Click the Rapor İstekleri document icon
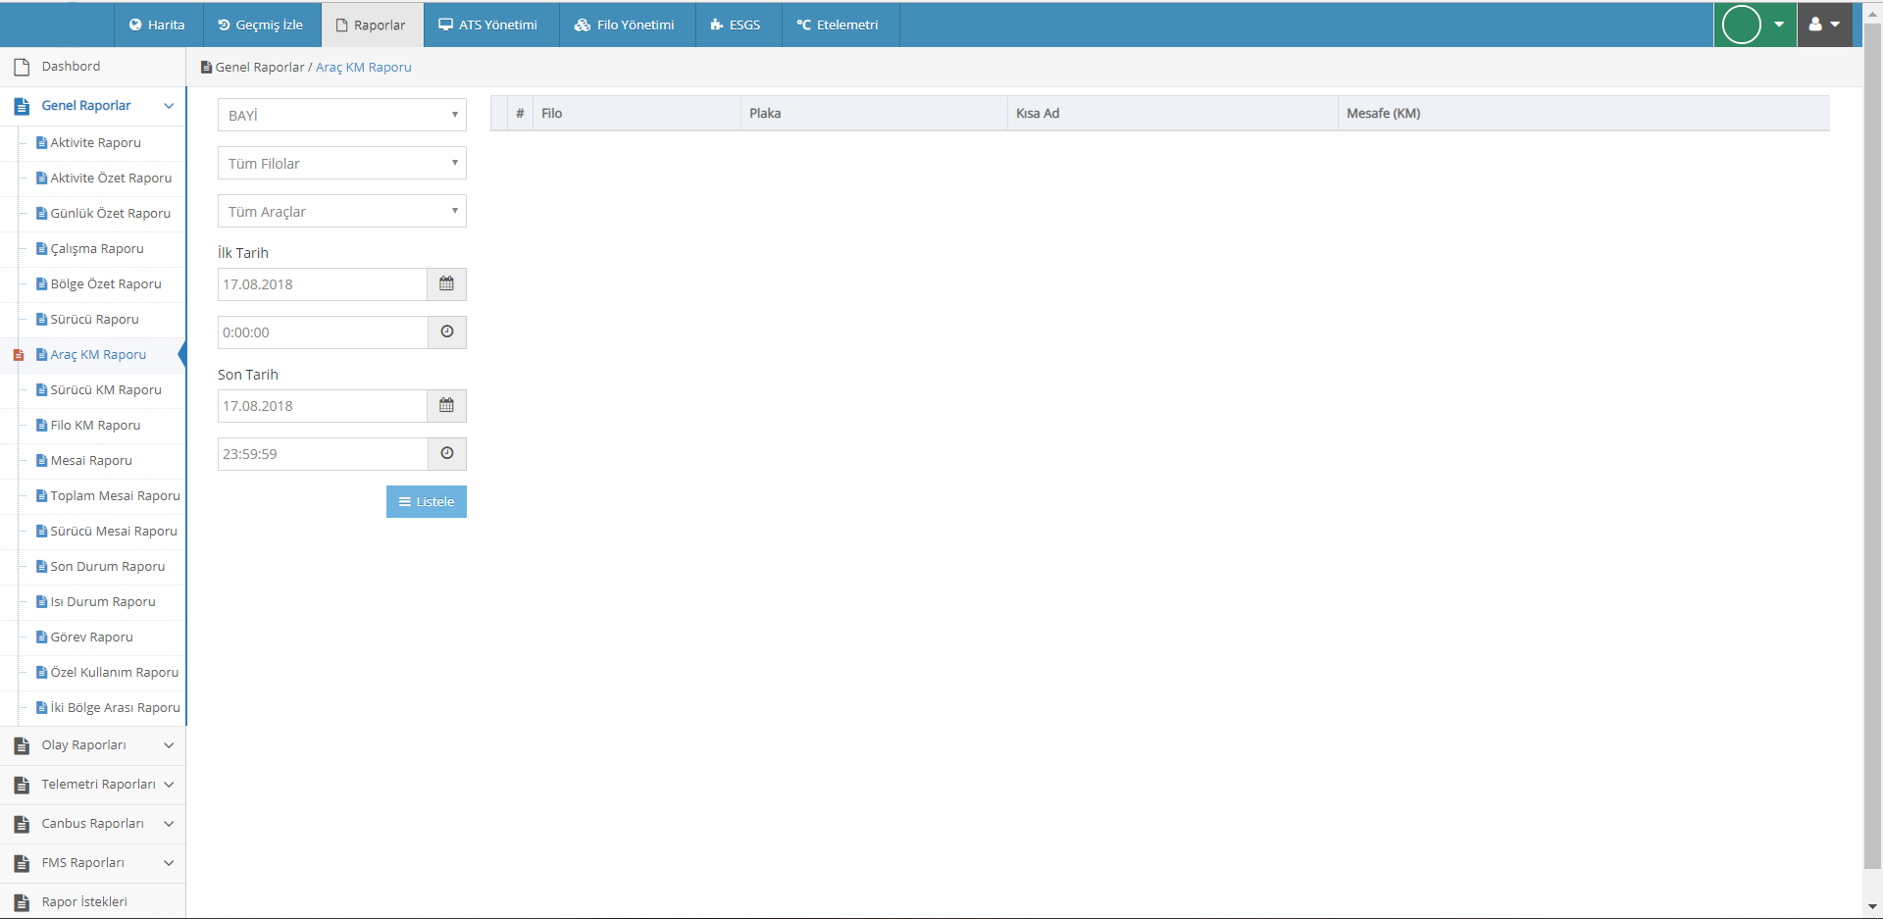This screenshot has height=919, width=1883. tap(22, 902)
